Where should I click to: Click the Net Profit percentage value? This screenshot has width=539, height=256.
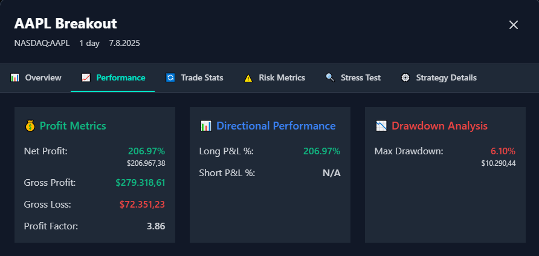click(146, 151)
